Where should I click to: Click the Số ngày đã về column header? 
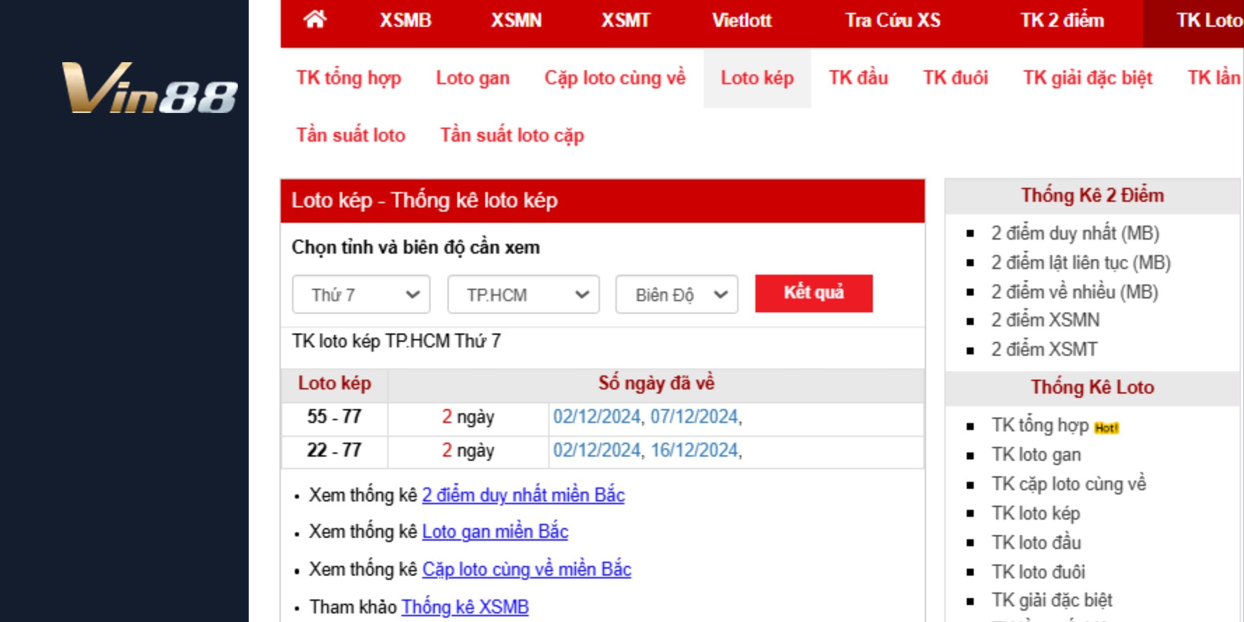tap(656, 384)
